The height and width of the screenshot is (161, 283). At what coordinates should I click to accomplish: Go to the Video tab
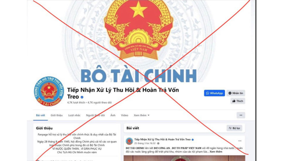coord(125,115)
